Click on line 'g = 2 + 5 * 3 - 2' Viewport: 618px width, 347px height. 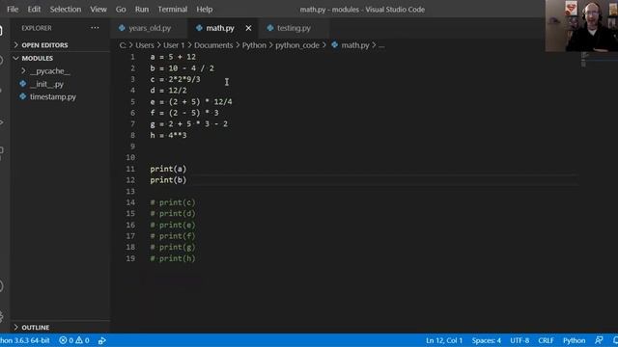pyautogui.click(x=189, y=124)
